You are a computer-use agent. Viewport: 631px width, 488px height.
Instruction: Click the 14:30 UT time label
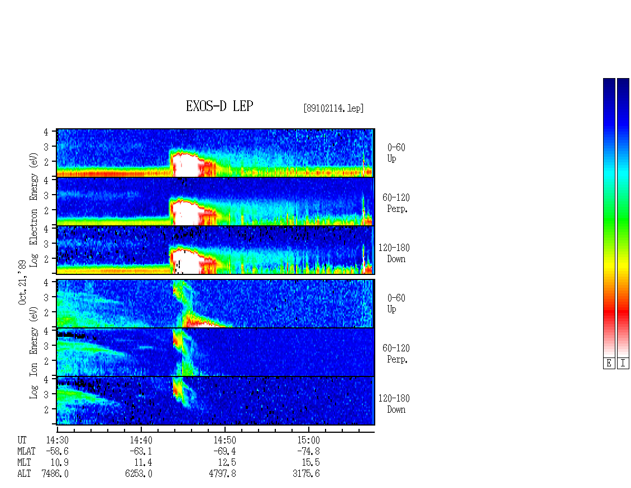pyautogui.click(x=57, y=440)
